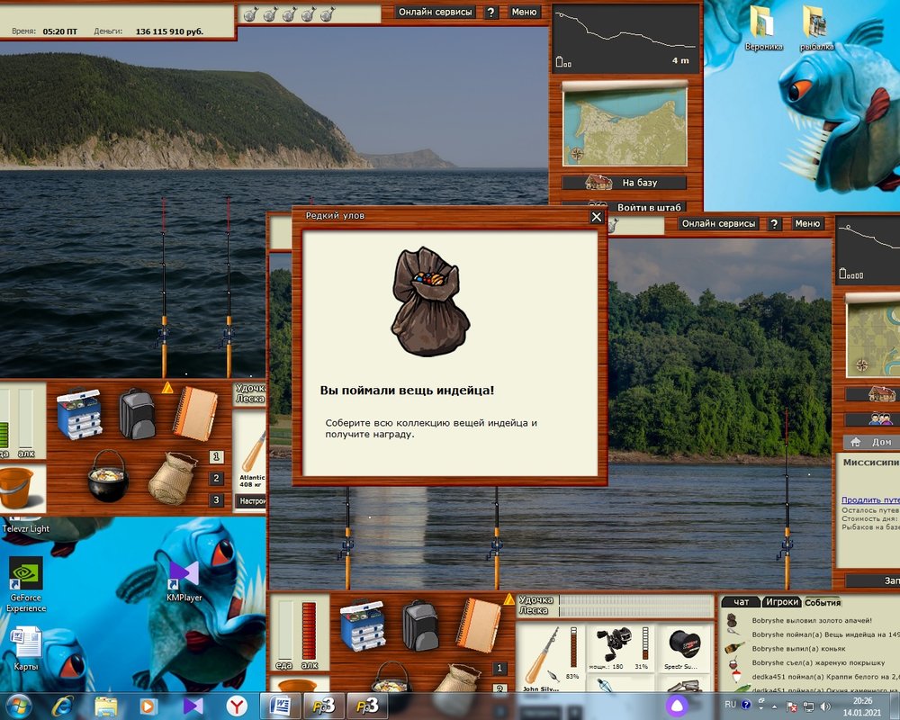Open the tackle box in the upper game window
The image size is (900, 720).
coord(79,412)
